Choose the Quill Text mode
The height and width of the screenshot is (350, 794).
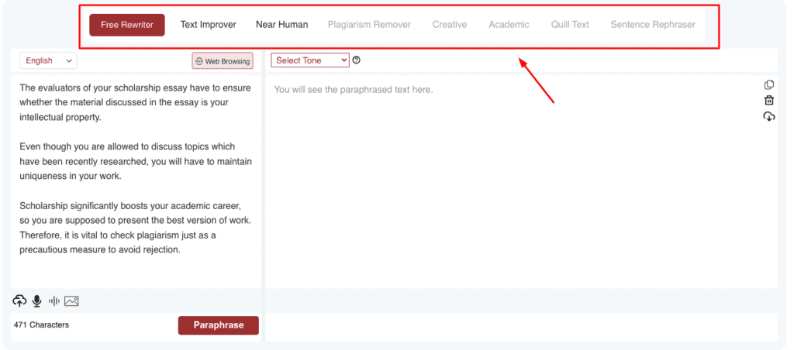pyautogui.click(x=570, y=25)
